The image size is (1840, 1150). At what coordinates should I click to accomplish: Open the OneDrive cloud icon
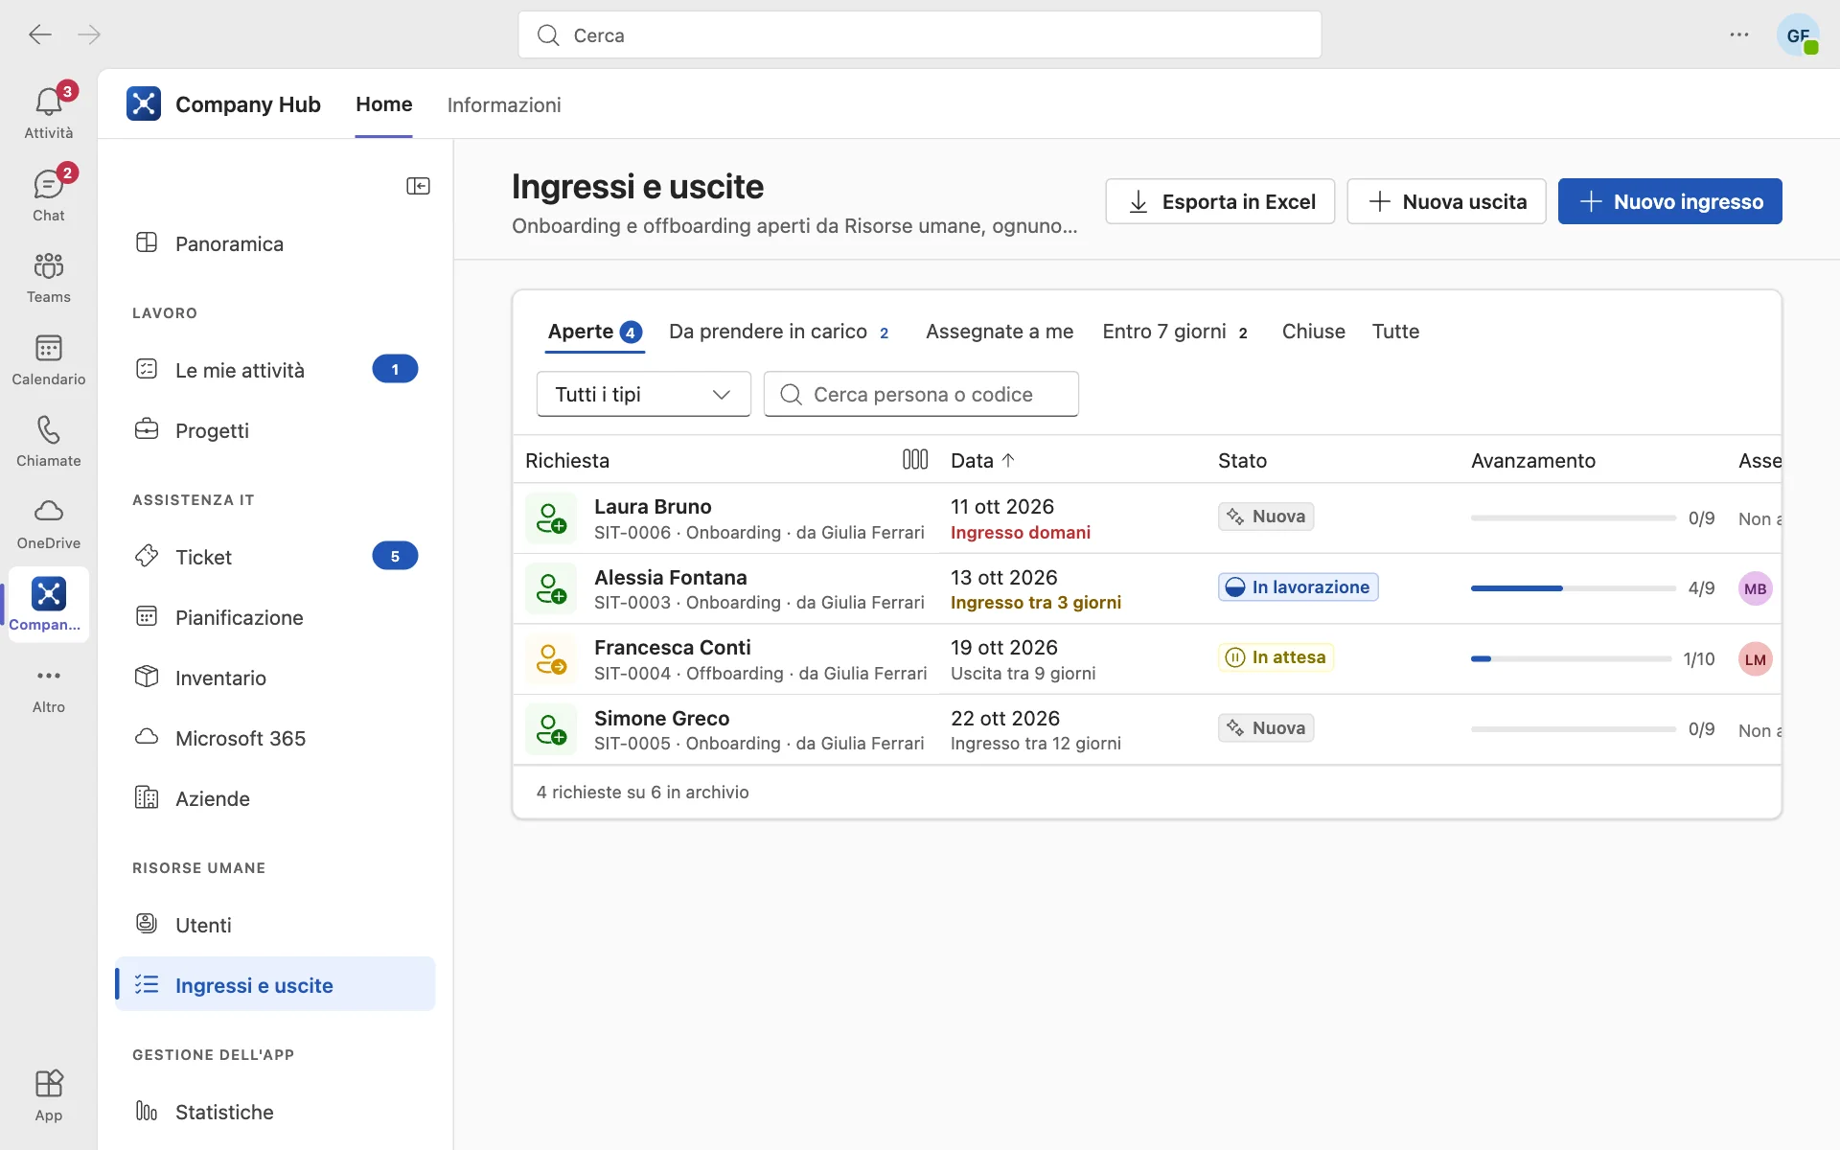[x=49, y=522]
